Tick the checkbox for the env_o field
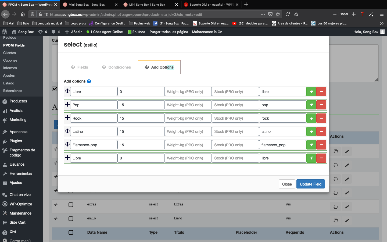Viewport: 387px width, 242px height. pyautogui.click(x=71, y=219)
